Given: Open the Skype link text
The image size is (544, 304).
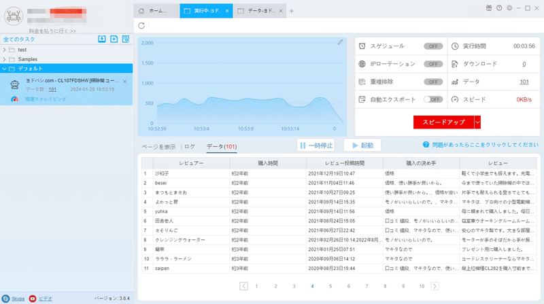Looking at the screenshot, I should pos(18,299).
